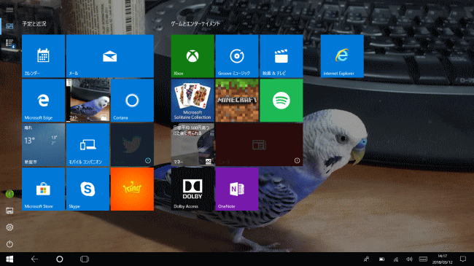Open the Photos live tile thumbnail
This screenshot has width=474, height=266.
pyautogui.click(x=88, y=101)
